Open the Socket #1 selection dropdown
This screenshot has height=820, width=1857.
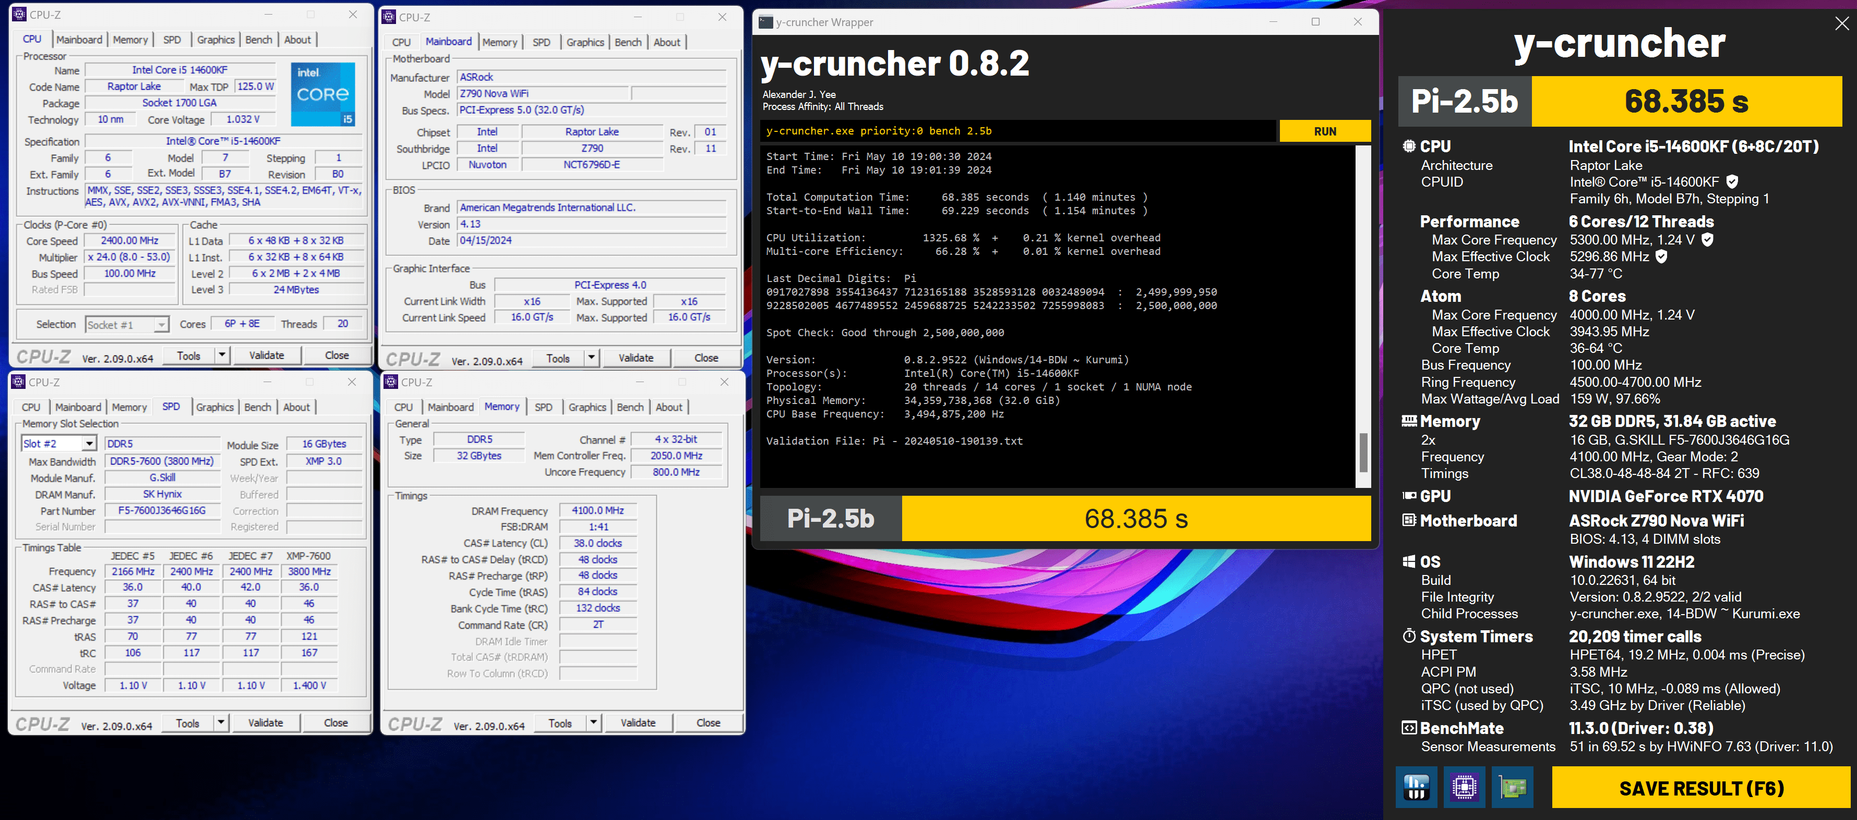coord(161,325)
